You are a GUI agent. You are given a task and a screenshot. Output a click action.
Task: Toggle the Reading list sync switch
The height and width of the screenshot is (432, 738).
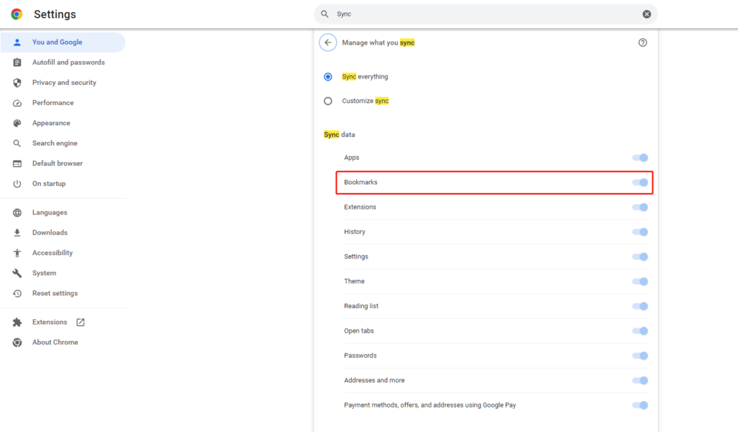[x=640, y=306]
